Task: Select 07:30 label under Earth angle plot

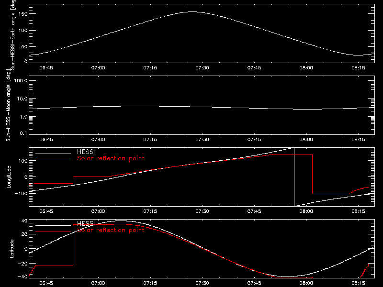Action: pos(202,68)
